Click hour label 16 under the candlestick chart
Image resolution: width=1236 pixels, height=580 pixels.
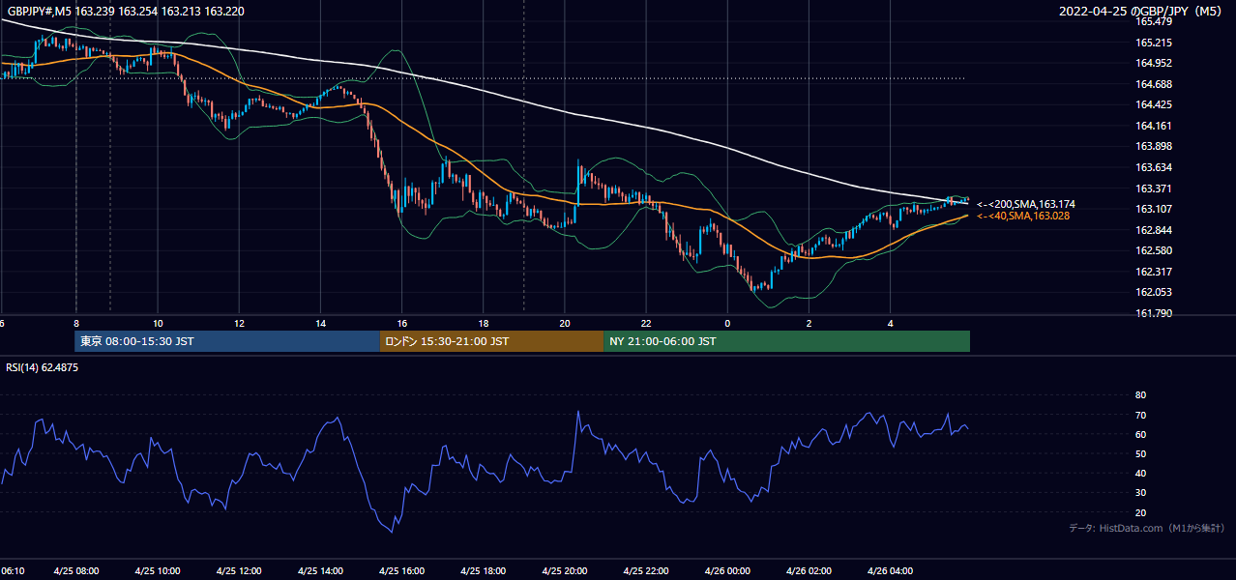pos(401,323)
